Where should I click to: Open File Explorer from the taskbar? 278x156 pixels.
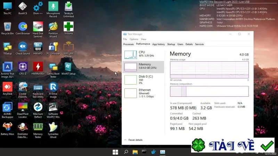[x=135, y=152]
